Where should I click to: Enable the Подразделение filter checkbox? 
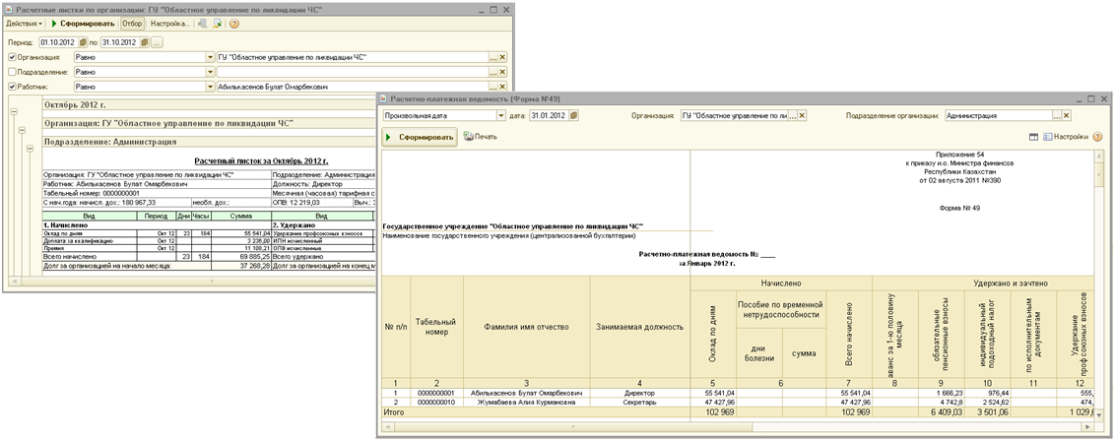click(12, 72)
